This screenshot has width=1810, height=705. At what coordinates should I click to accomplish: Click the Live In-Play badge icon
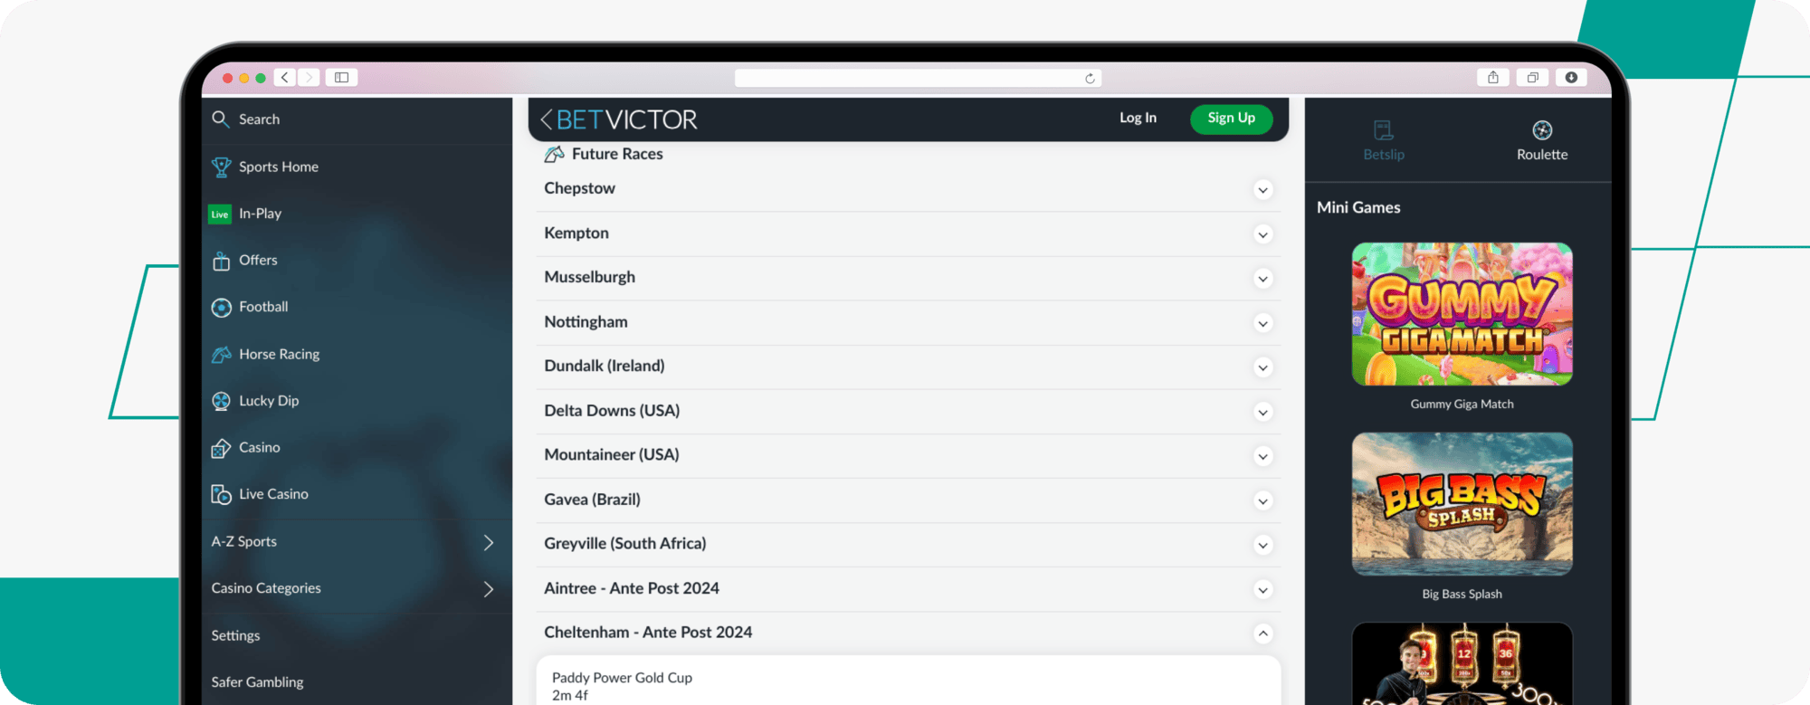click(220, 214)
